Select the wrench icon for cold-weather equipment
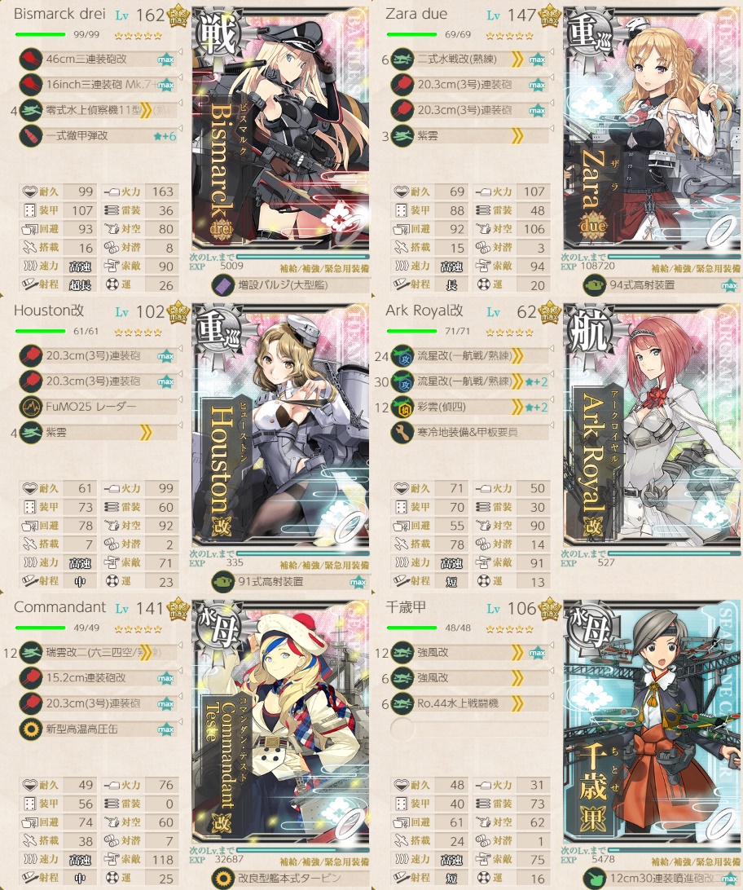The height and width of the screenshot is (890, 743). 402,433
